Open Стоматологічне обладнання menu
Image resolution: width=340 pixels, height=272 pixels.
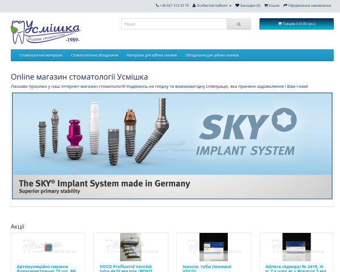[x=95, y=56]
